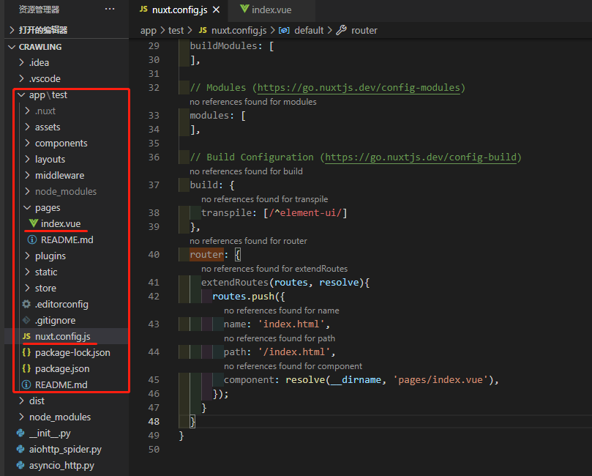Image resolution: width=592 pixels, height=476 pixels.
Task: Open the config-modules documentation link
Action: point(359,88)
